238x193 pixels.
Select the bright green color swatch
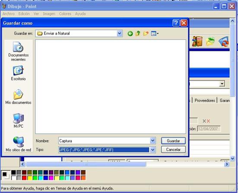35,178
